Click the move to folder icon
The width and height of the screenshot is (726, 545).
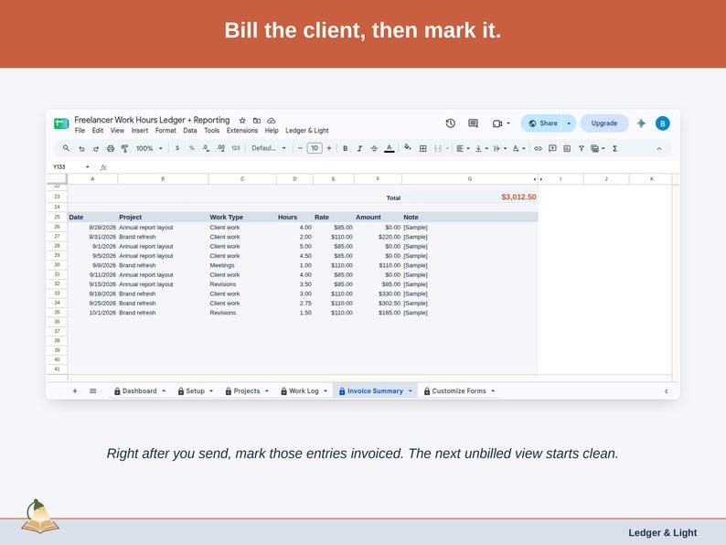[257, 121]
